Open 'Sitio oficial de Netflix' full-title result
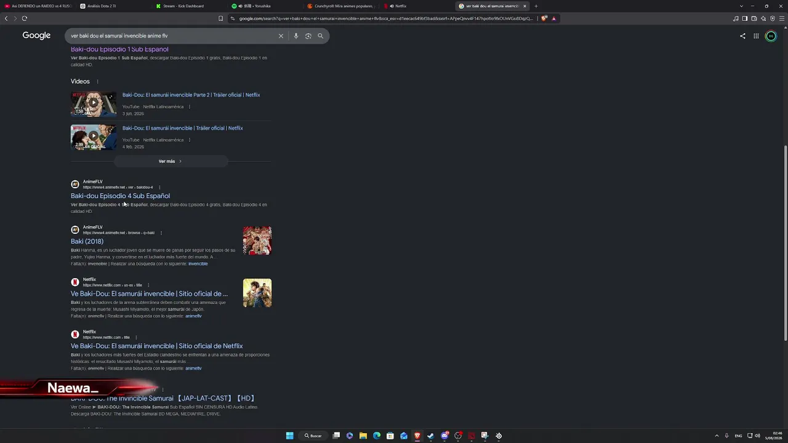 [156, 346]
